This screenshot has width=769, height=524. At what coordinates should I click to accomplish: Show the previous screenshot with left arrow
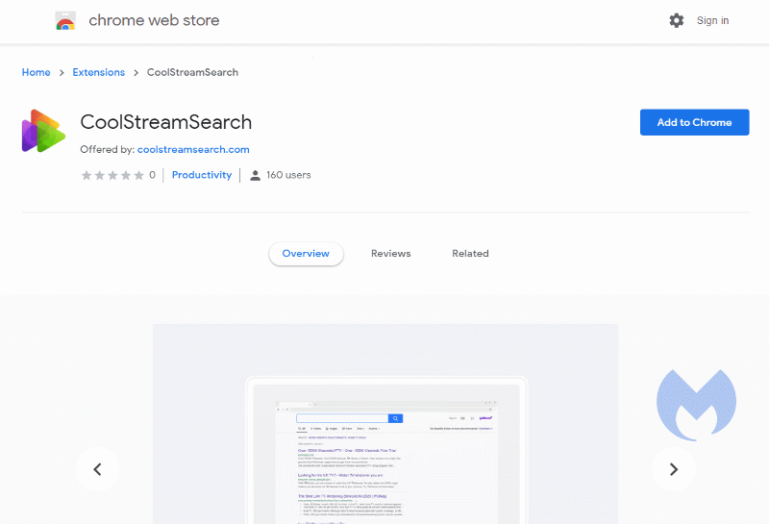coord(98,469)
